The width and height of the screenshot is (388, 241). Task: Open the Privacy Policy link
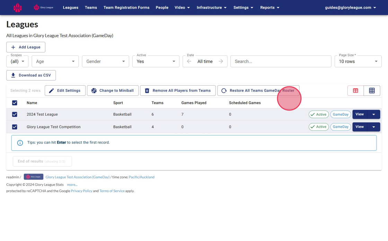(x=81, y=191)
